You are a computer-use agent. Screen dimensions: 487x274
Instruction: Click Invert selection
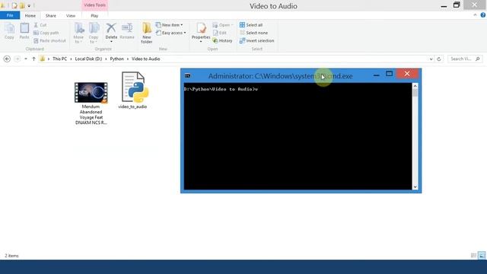point(257,40)
